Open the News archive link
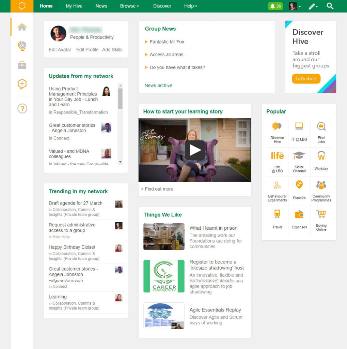The height and width of the screenshot is (349, 347). 158,86
